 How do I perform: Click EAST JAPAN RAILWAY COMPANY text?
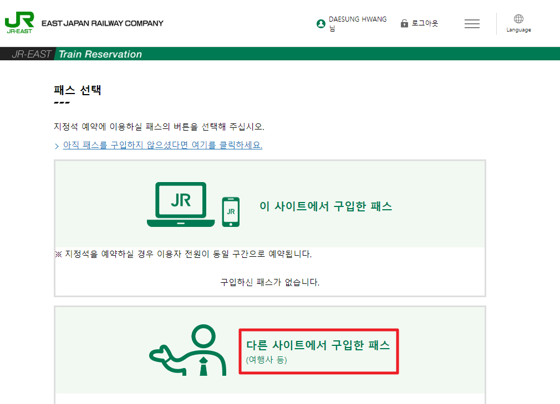point(103,23)
